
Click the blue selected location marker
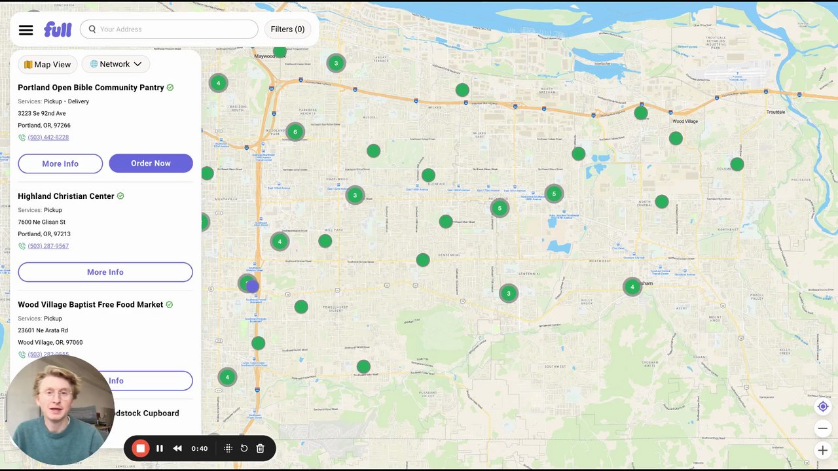(252, 286)
